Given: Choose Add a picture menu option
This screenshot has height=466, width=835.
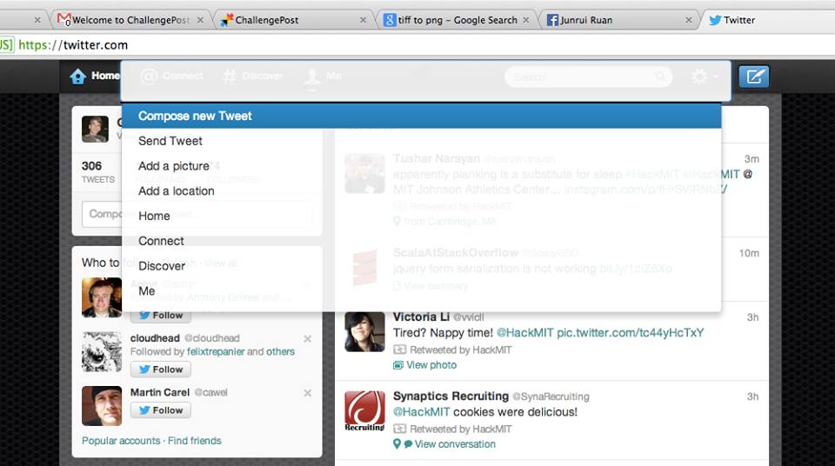Looking at the screenshot, I should pos(421,166).
